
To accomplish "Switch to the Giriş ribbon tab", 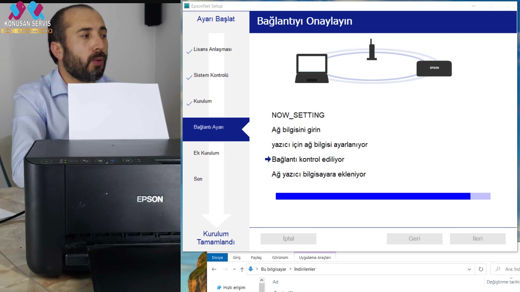I will (237, 258).
